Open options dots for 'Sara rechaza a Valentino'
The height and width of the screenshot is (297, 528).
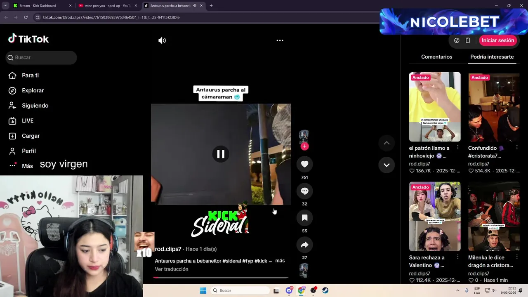[458, 257]
